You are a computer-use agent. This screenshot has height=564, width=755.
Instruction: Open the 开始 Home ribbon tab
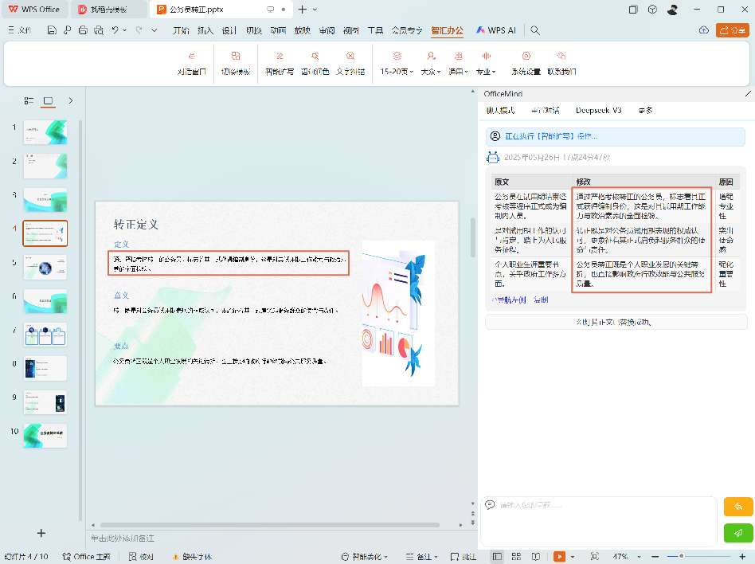pos(181,30)
